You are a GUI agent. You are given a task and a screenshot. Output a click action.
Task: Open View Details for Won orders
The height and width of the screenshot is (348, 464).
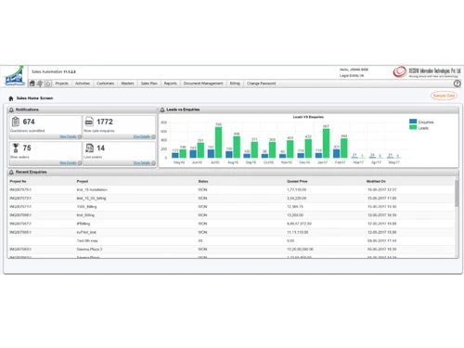pyautogui.click(x=68, y=163)
